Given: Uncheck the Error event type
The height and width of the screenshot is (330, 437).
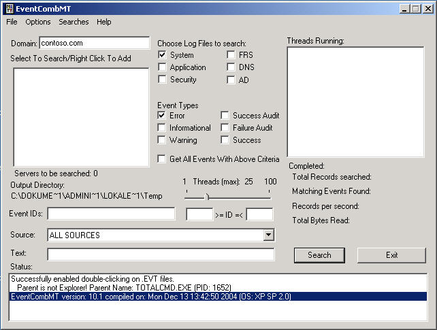Looking at the screenshot, I should (161, 115).
